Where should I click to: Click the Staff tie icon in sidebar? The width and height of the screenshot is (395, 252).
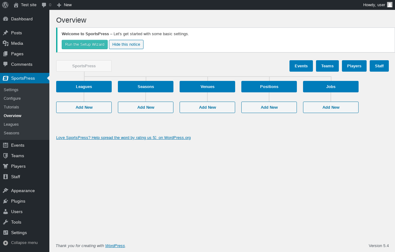click(6, 177)
